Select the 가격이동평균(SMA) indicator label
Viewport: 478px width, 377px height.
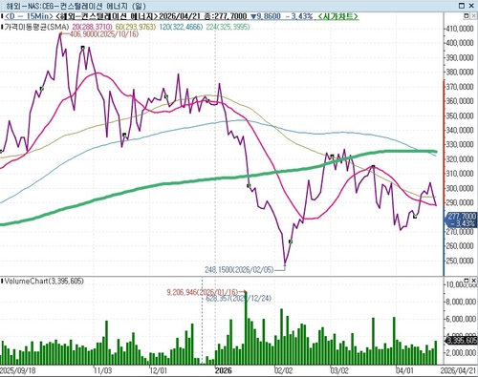(36, 27)
